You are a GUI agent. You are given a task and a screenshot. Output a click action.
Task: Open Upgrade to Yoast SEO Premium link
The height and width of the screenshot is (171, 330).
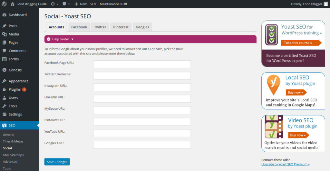tap(286, 164)
